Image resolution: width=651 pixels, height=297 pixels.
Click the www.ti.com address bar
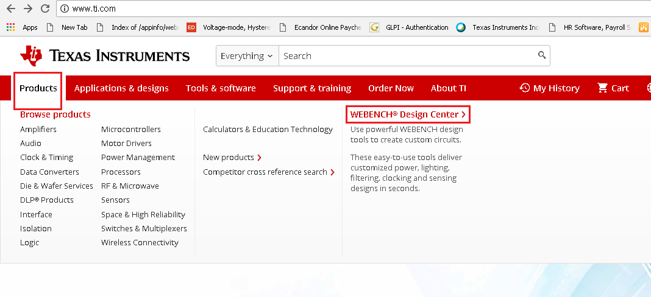(x=353, y=9)
